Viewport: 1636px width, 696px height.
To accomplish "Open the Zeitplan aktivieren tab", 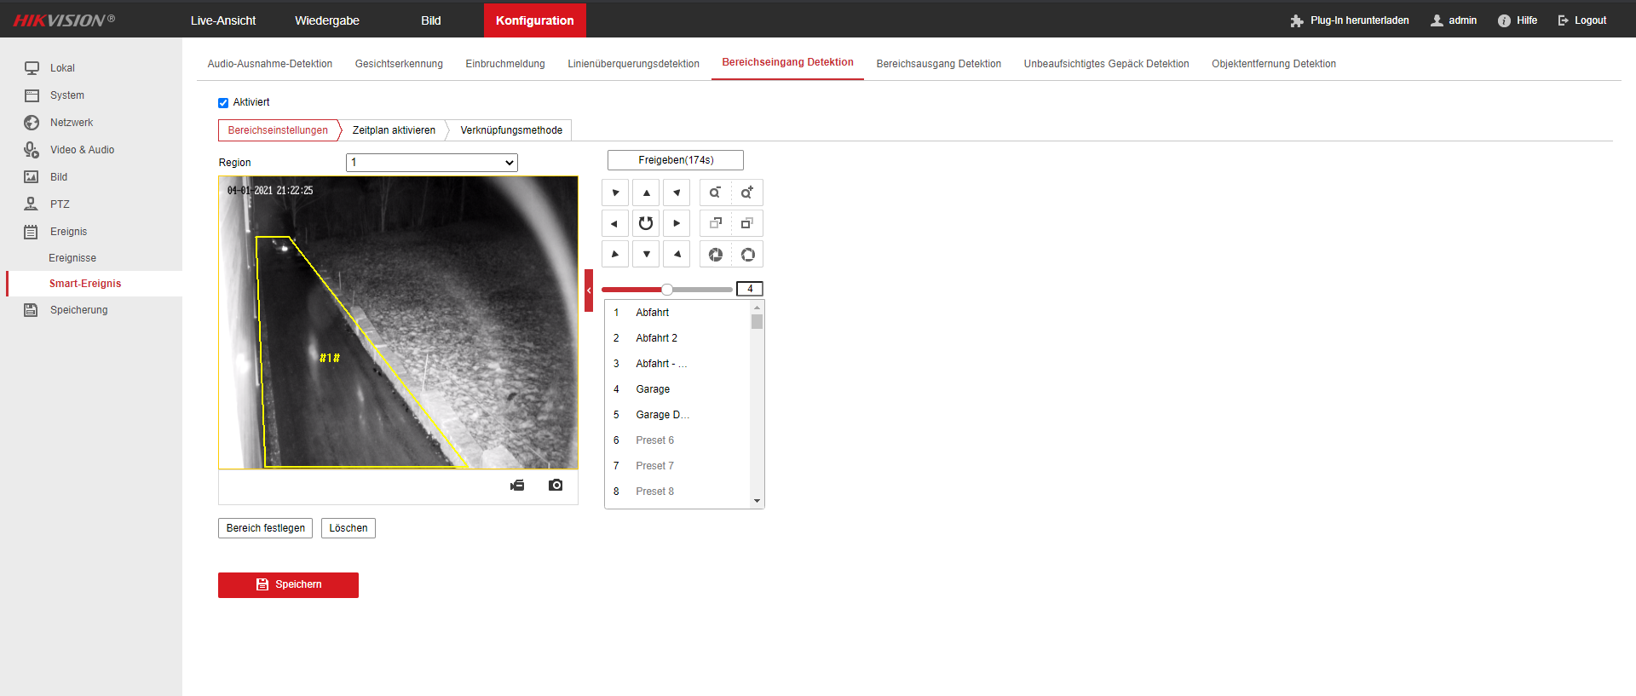I will 394,130.
